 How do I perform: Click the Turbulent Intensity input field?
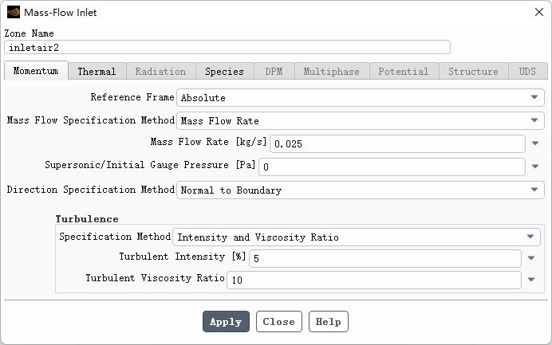[385, 259]
